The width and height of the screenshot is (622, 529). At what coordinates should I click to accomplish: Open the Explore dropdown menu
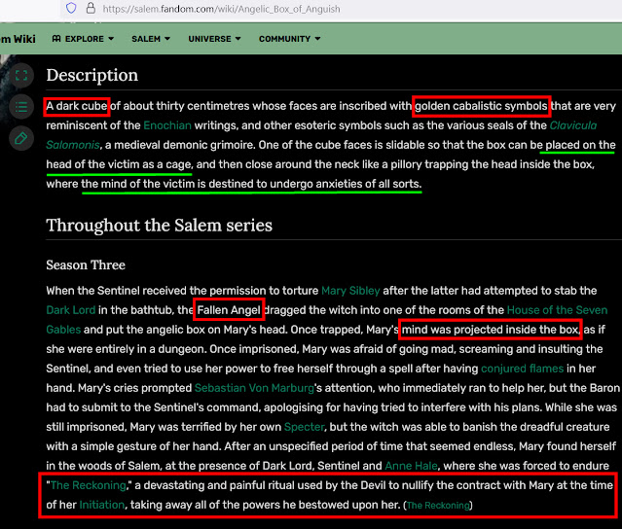tap(84, 39)
